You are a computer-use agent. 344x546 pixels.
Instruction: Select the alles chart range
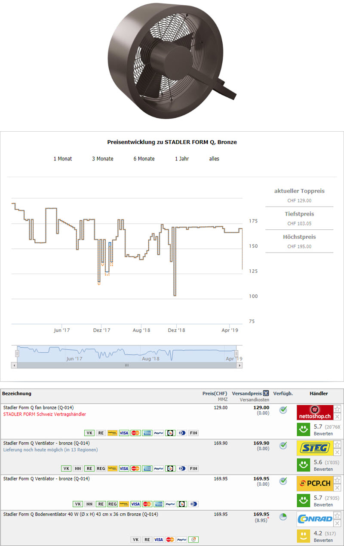214,159
